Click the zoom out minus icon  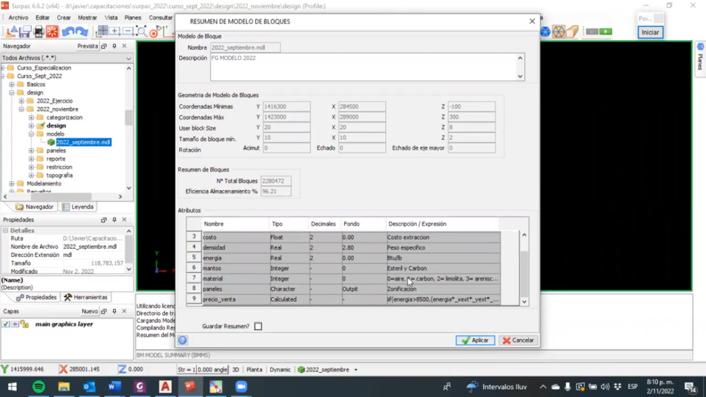tap(128, 31)
